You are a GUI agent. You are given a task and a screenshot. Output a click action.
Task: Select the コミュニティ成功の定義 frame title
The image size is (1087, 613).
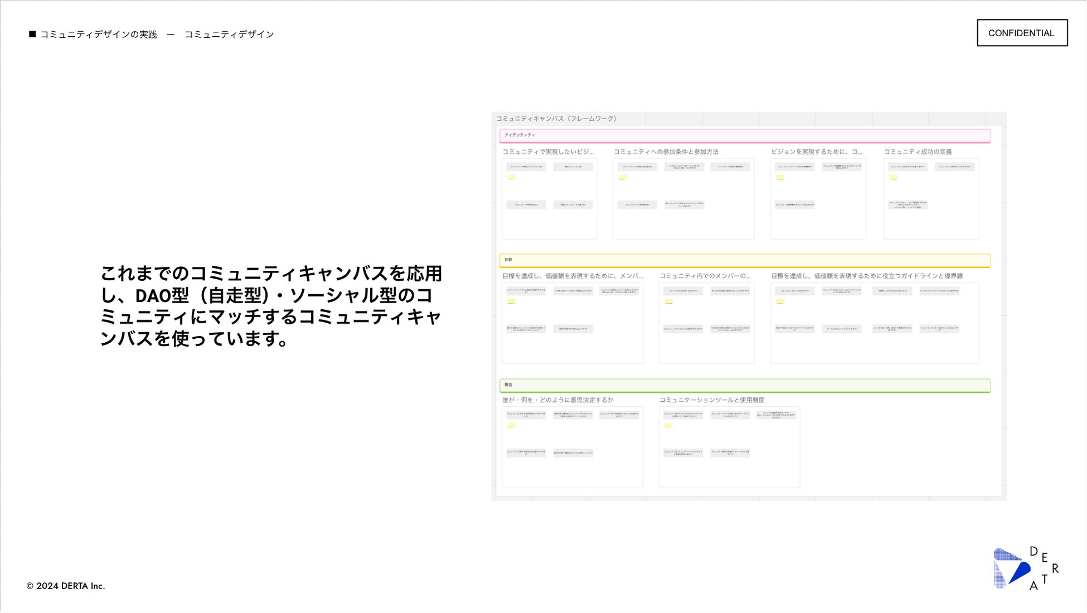point(918,152)
